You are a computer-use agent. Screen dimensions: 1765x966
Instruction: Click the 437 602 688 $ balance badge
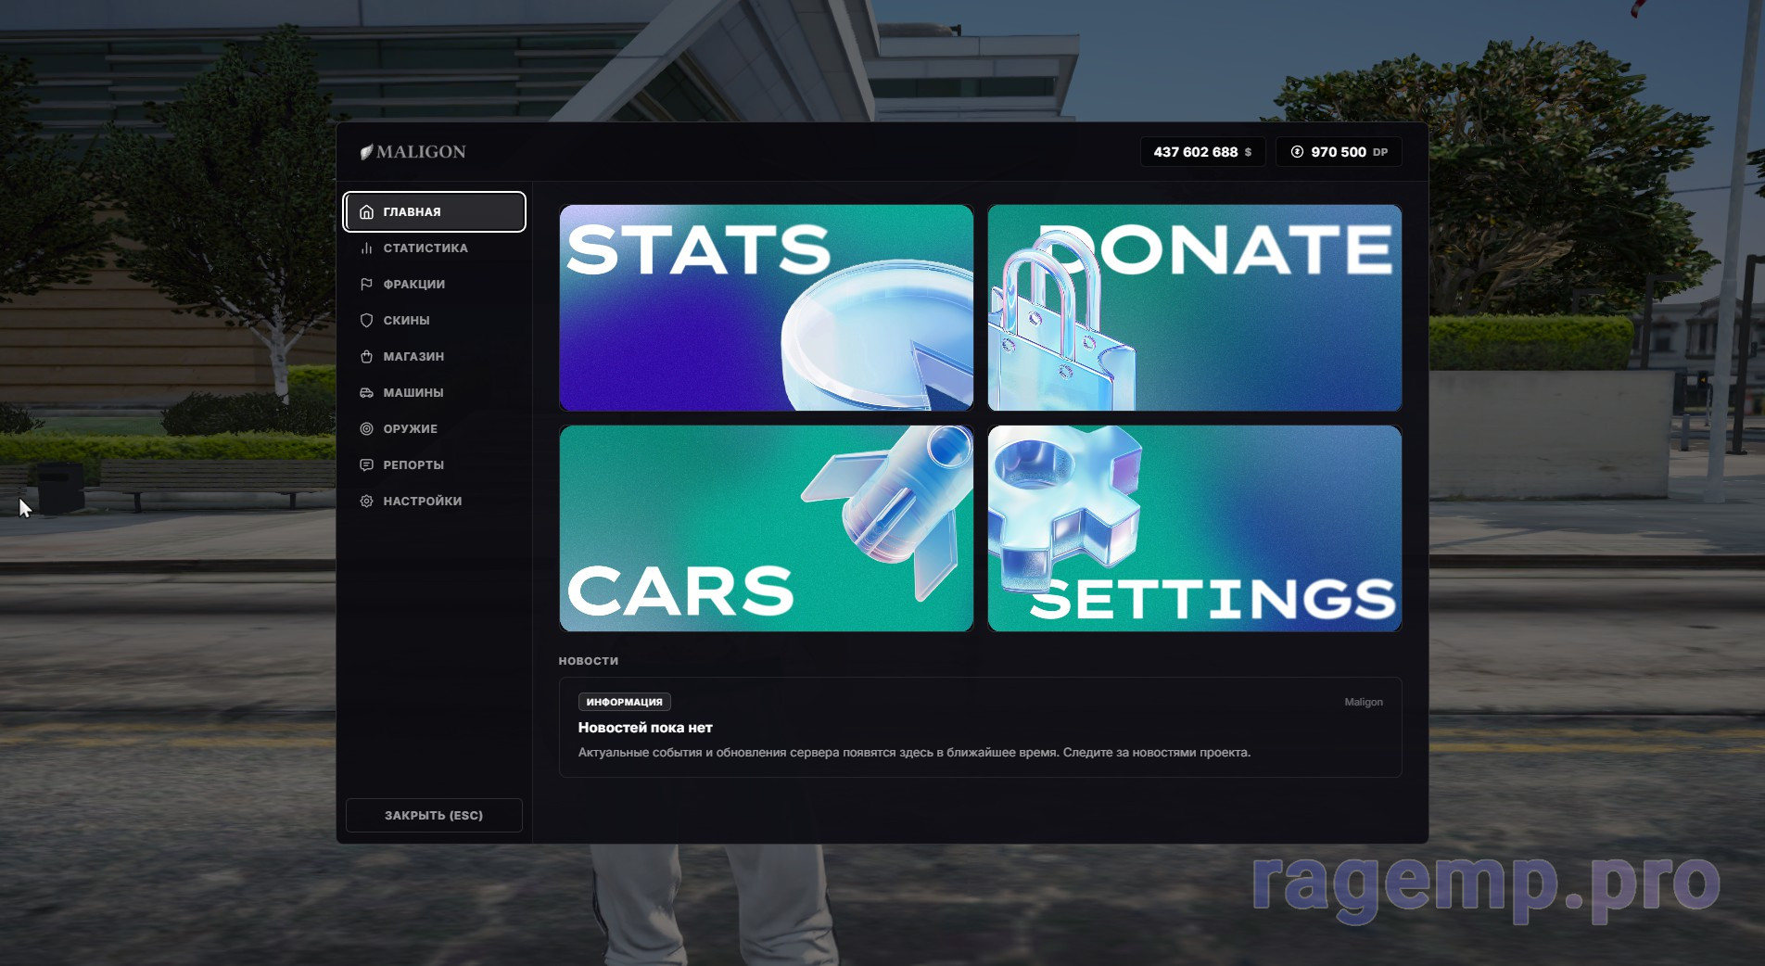pos(1202,152)
